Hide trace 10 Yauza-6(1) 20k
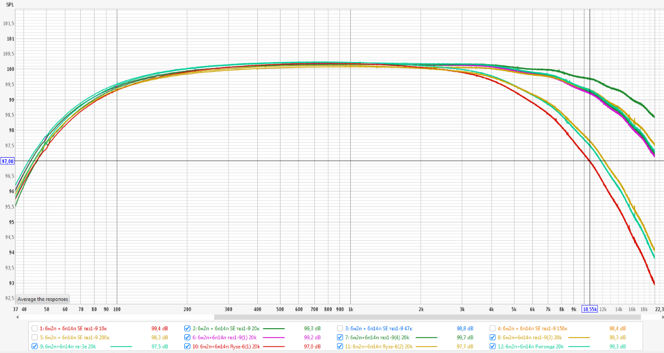 pos(187,346)
